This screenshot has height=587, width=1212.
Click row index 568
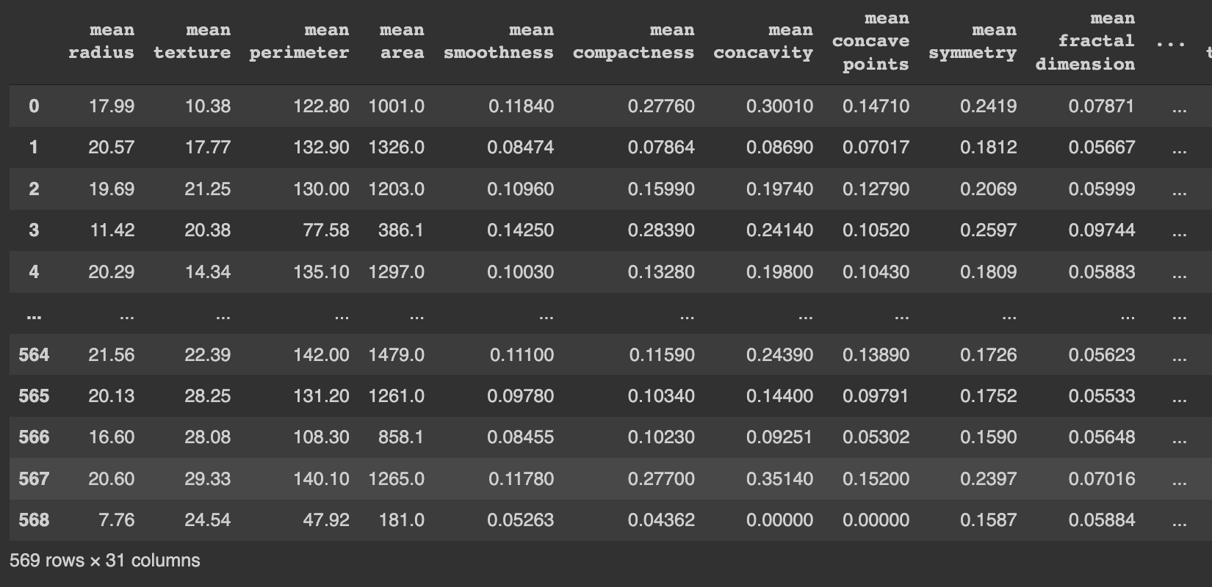coord(34,520)
